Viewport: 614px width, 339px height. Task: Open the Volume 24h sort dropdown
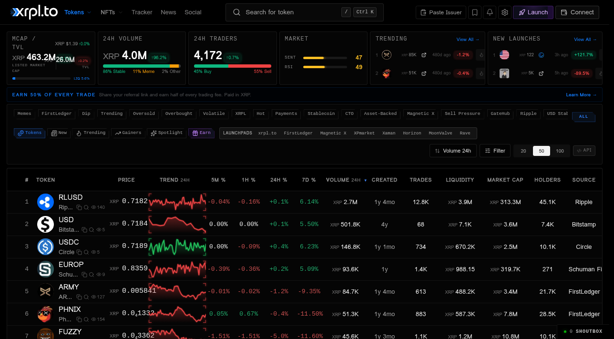coord(453,151)
